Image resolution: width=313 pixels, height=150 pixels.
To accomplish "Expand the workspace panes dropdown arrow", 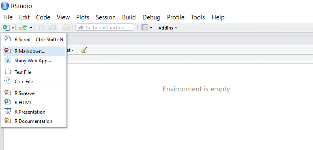I will coord(151,28).
